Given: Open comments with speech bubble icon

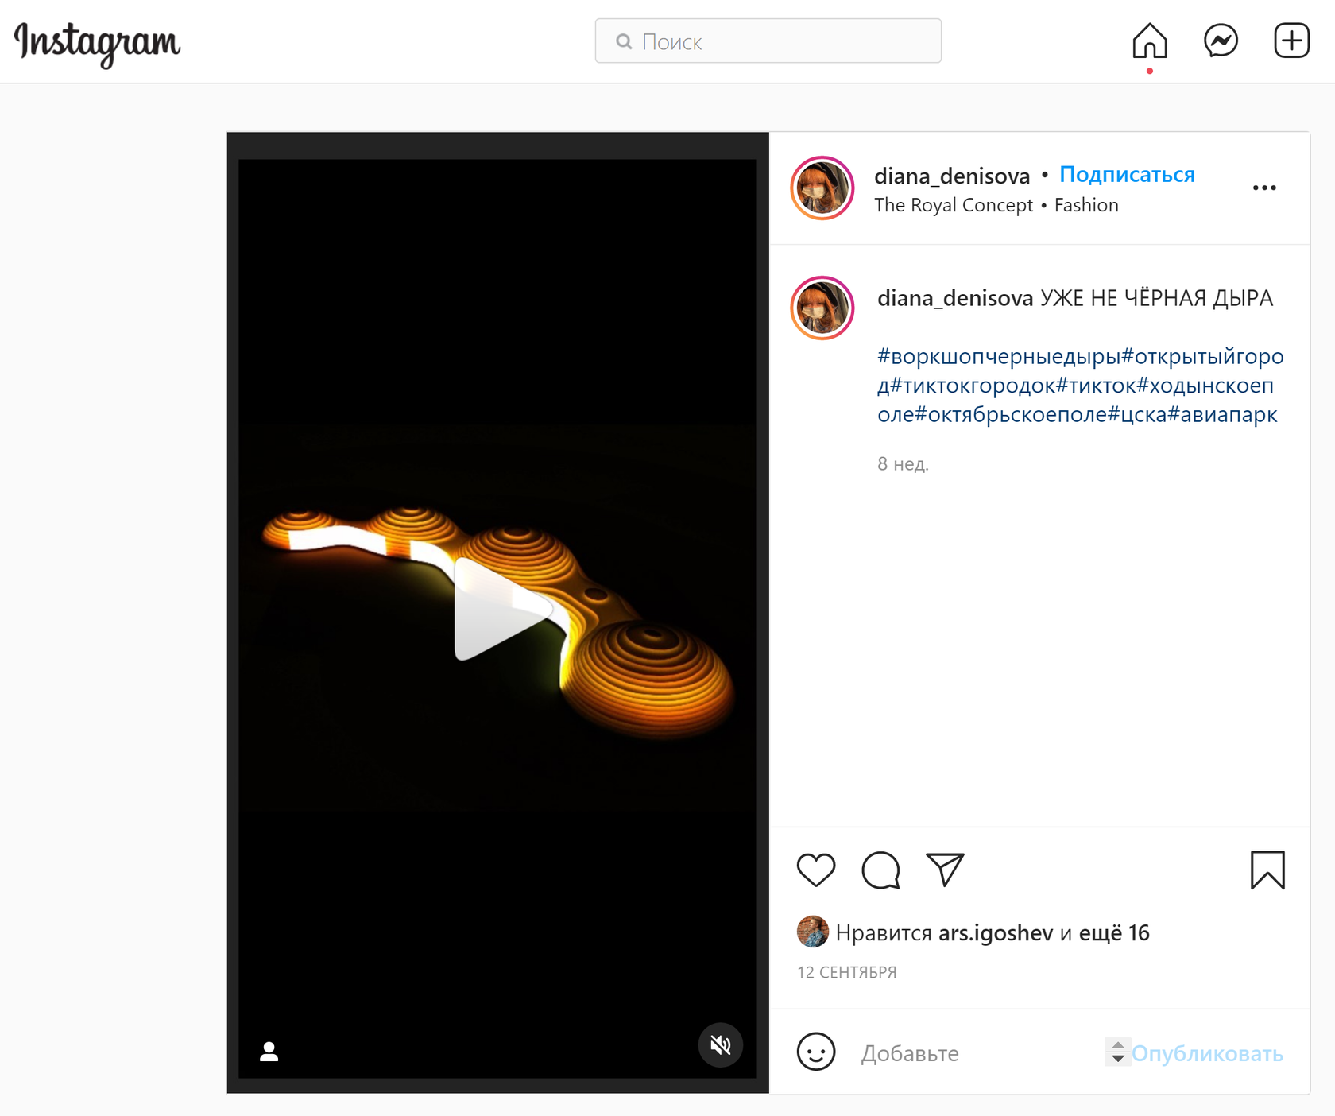Looking at the screenshot, I should pyautogui.click(x=880, y=870).
